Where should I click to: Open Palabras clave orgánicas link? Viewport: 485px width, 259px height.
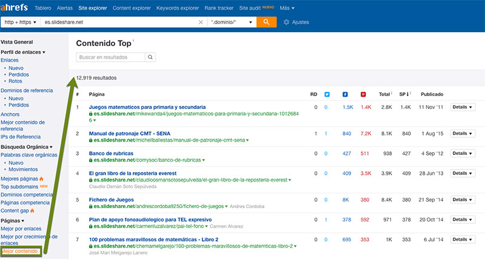pyautogui.click(x=28, y=155)
